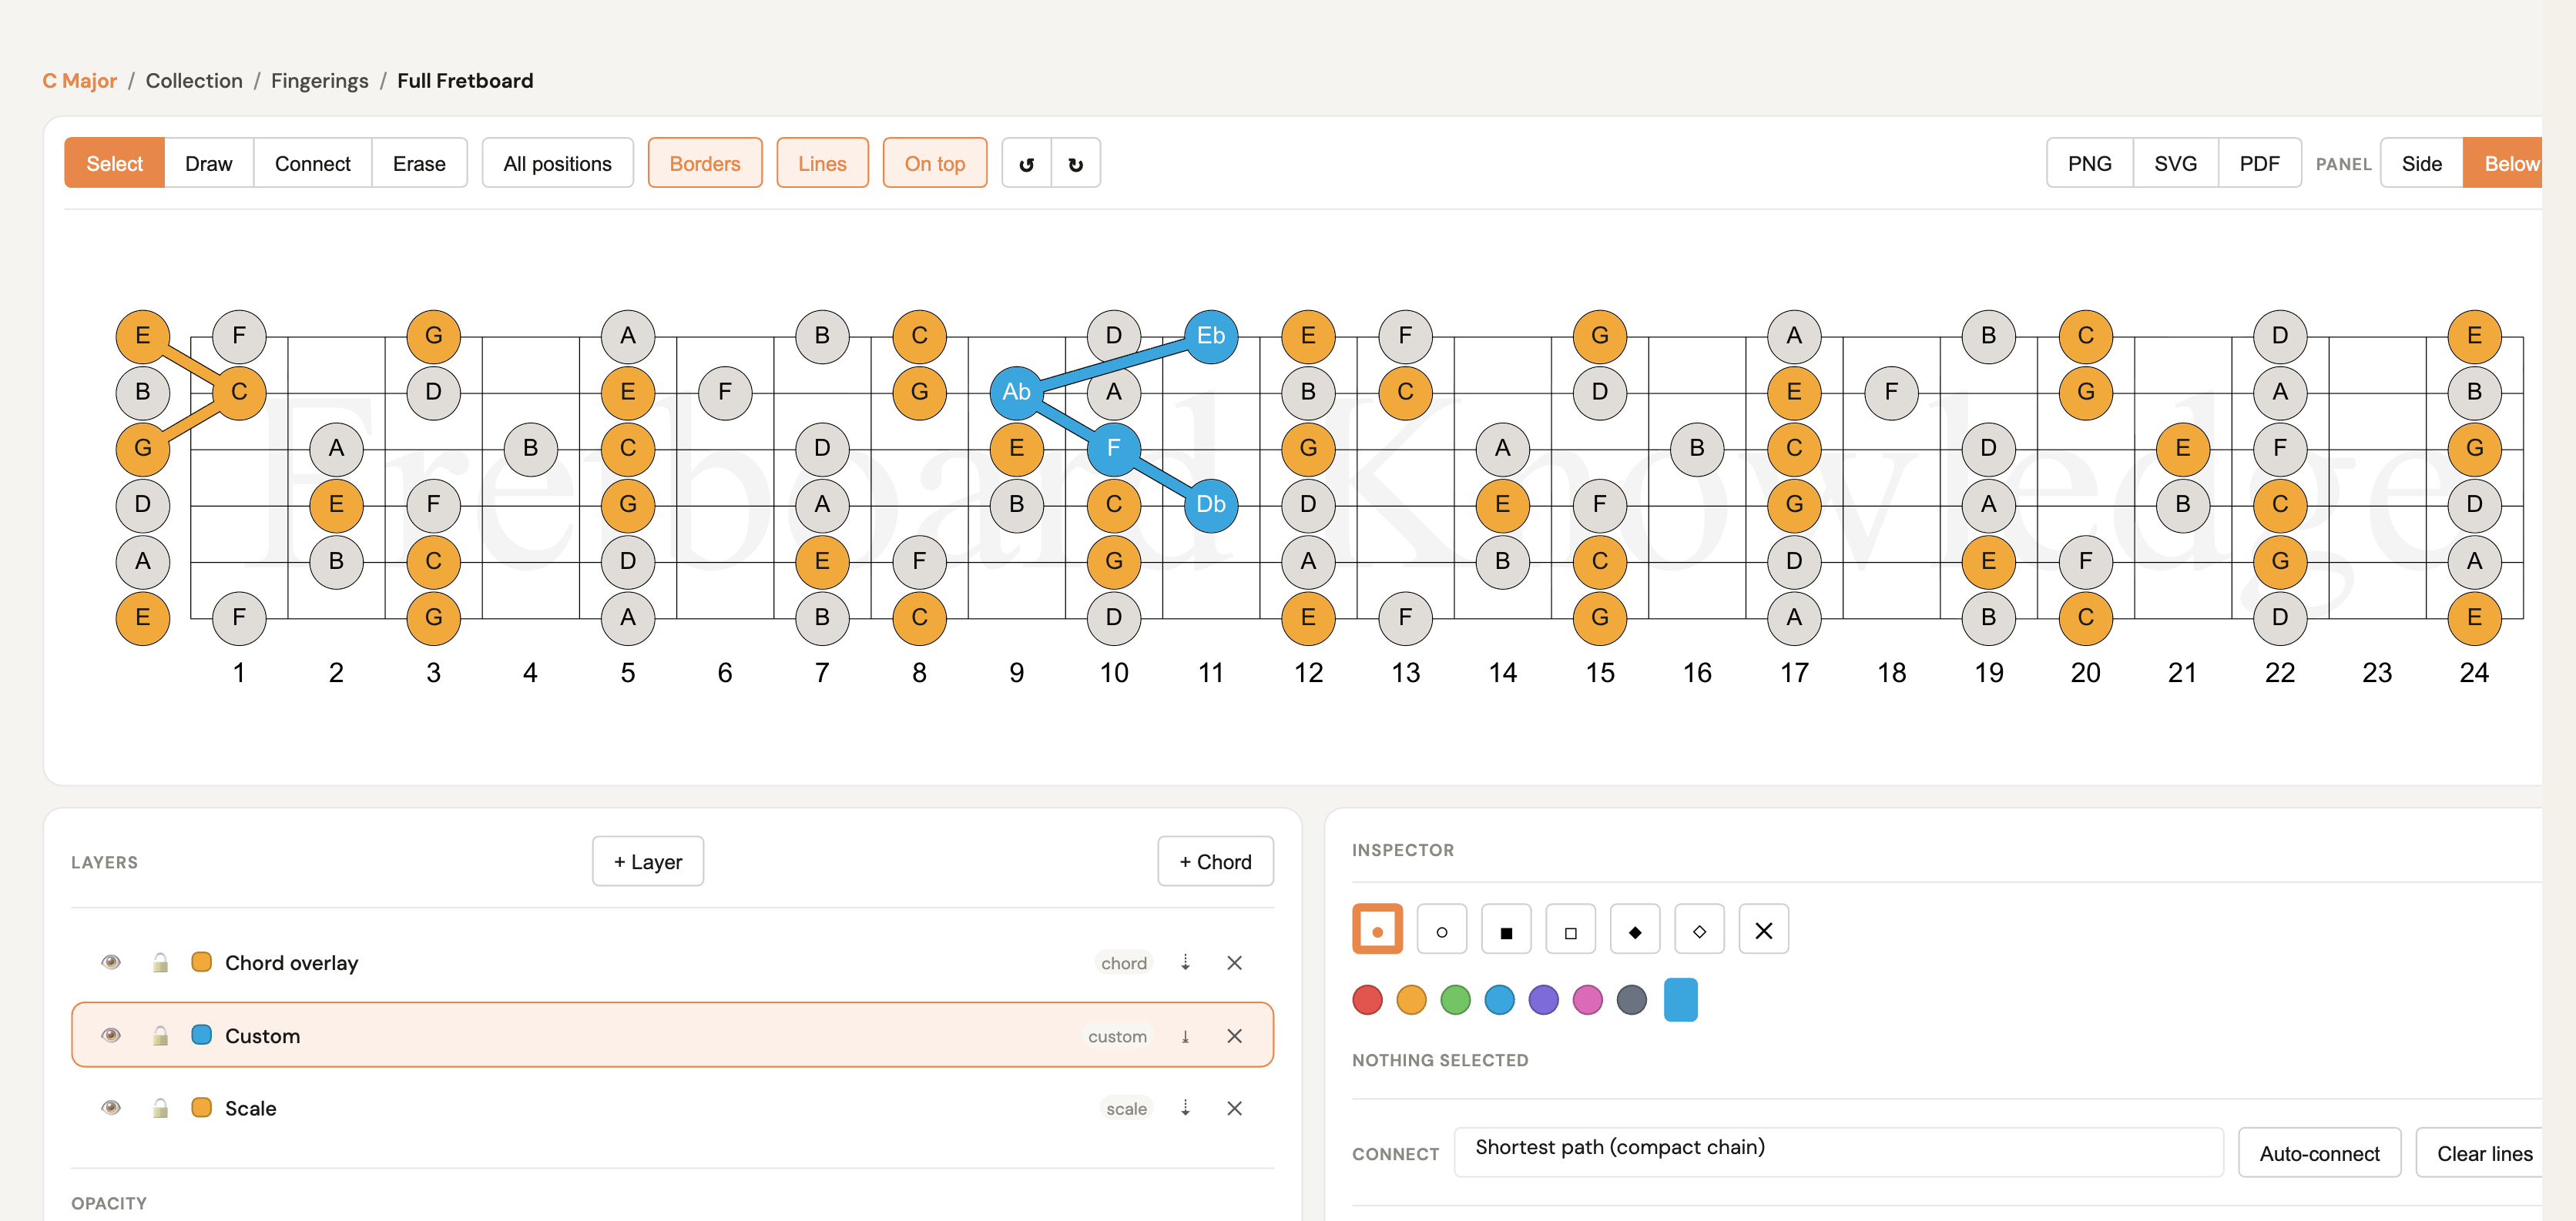Image resolution: width=2576 pixels, height=1221 pixels.
Task: Pick the green color swatch
Action: point(1455,999)
